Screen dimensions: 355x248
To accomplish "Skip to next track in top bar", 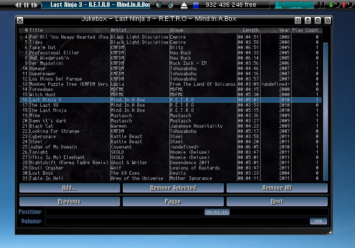I will (x=34, y=5).
